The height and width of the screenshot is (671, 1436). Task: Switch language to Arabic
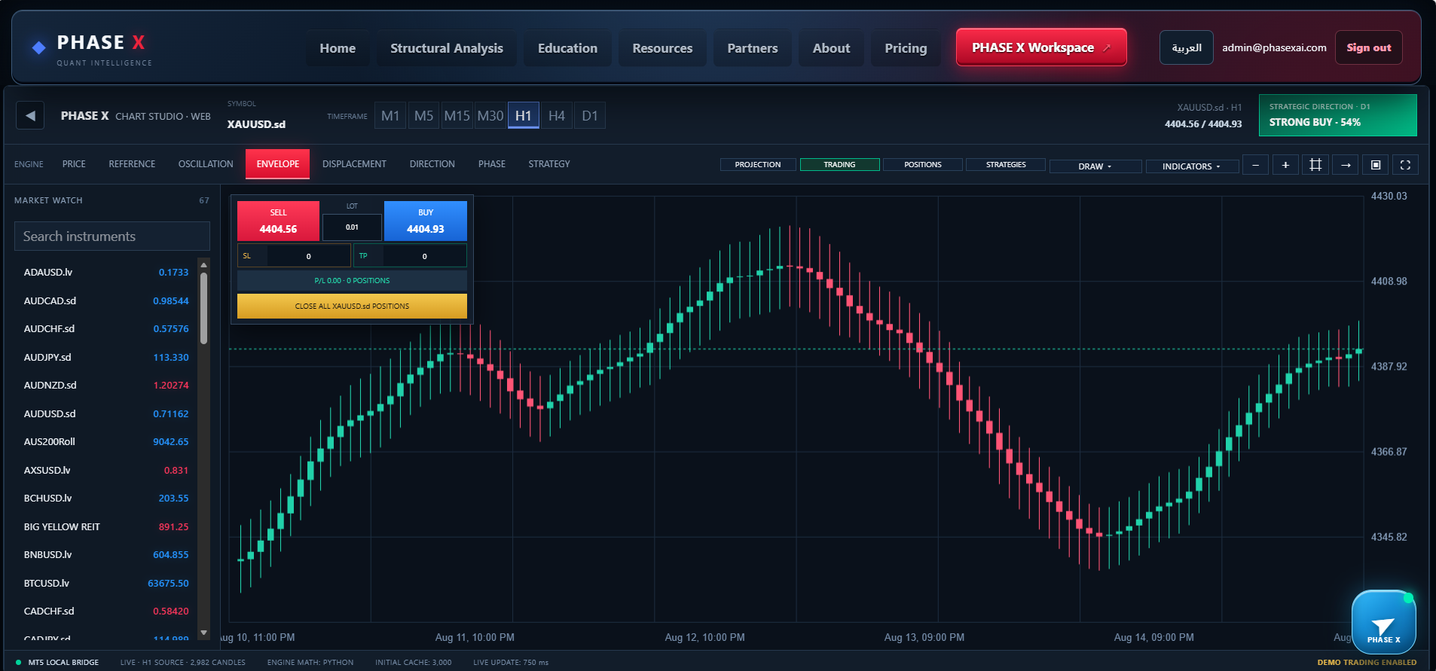tap(1187, 47)
